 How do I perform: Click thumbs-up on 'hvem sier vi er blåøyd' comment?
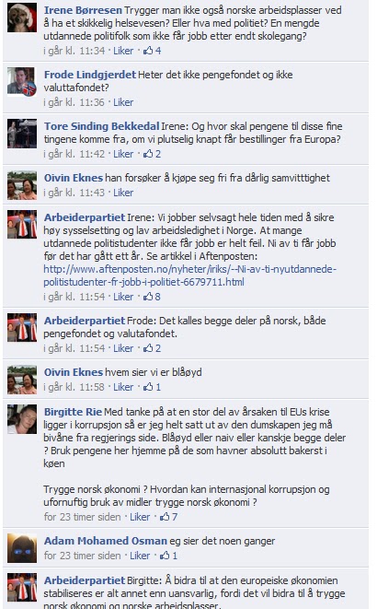(x=152, y=387)
